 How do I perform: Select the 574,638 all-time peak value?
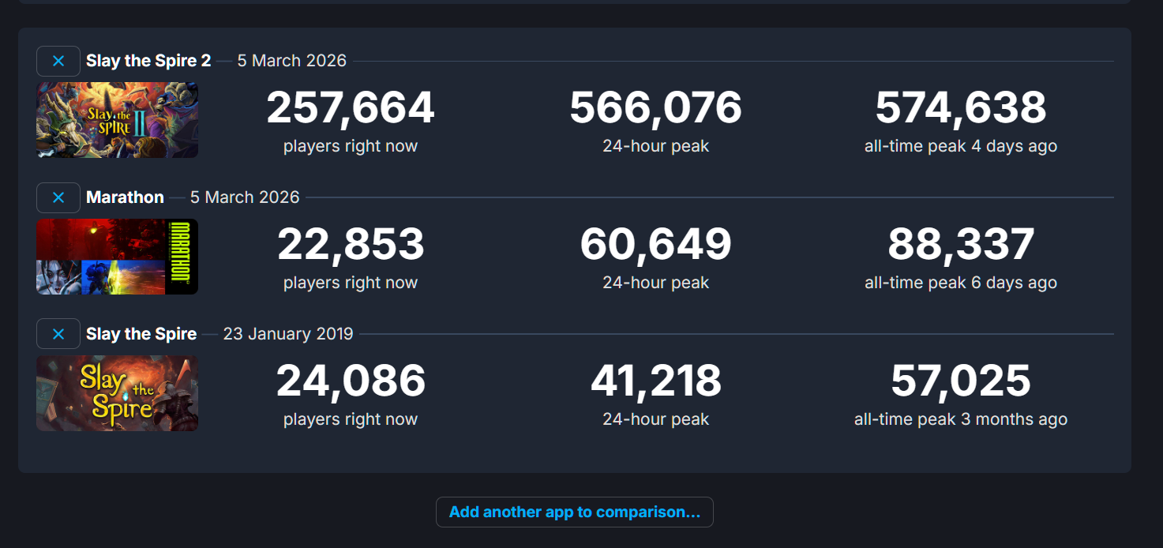coord(961,108)
